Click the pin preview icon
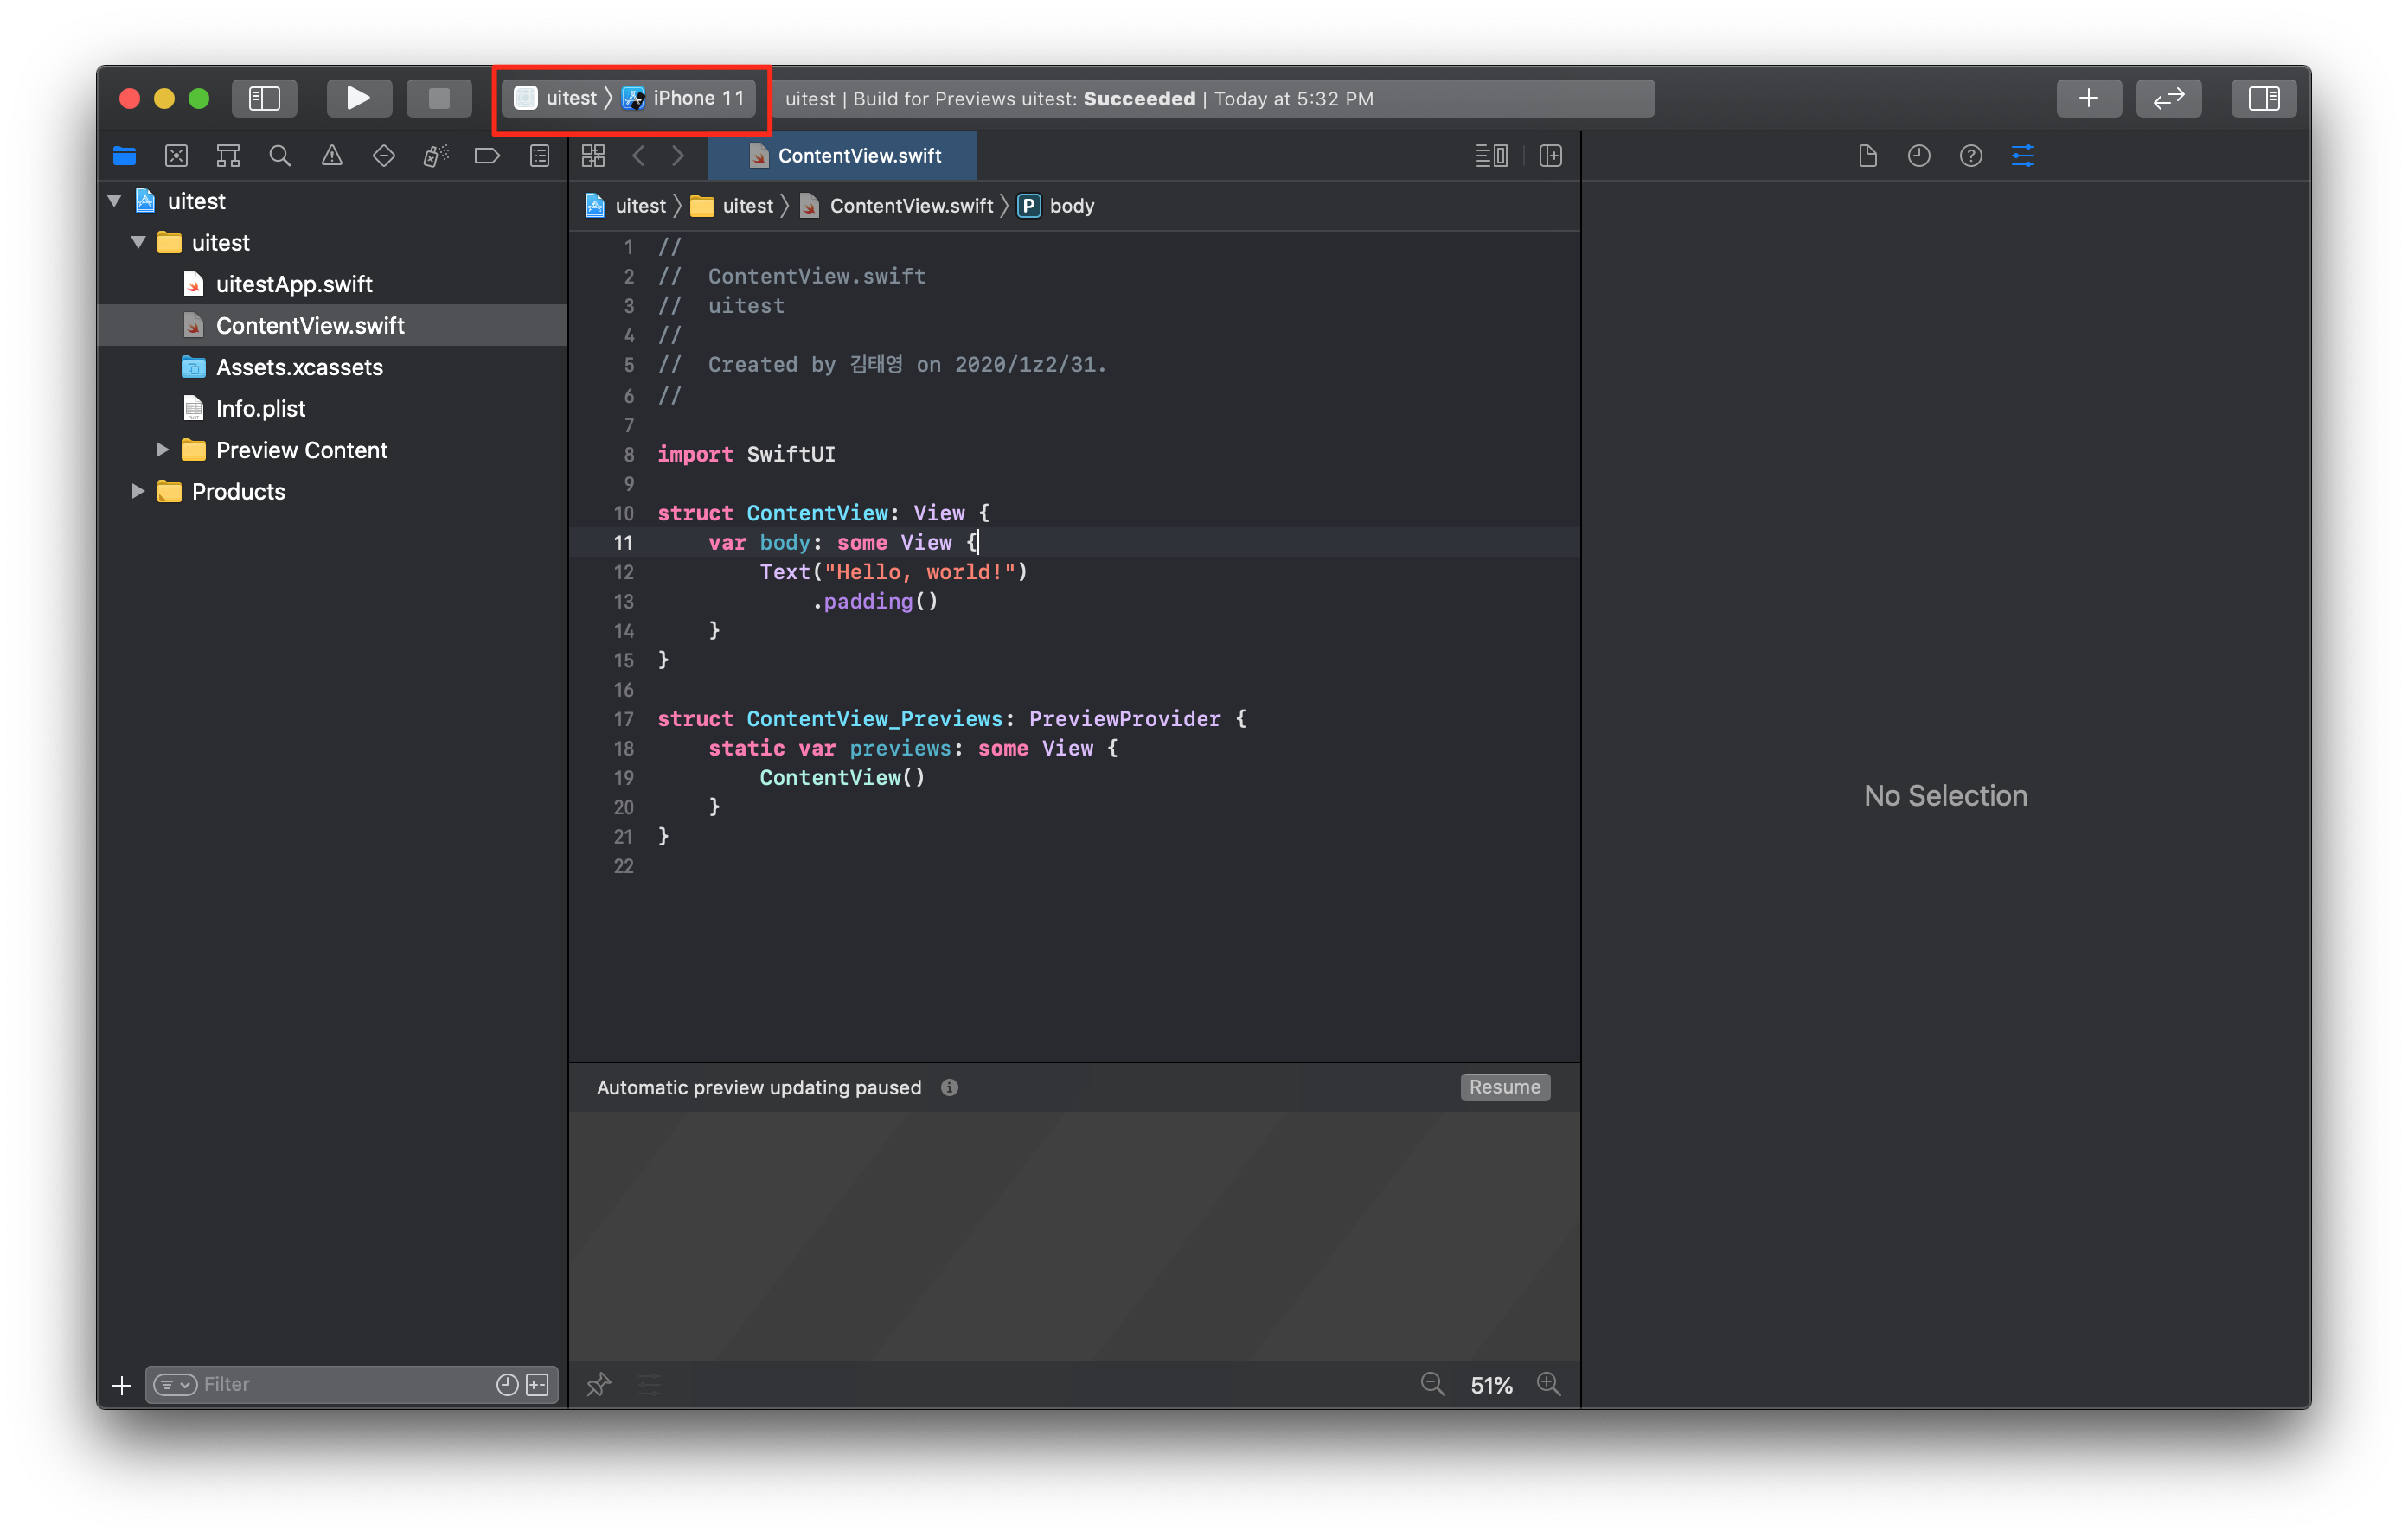The image size is (2408, 1537). pos(598,1384)
